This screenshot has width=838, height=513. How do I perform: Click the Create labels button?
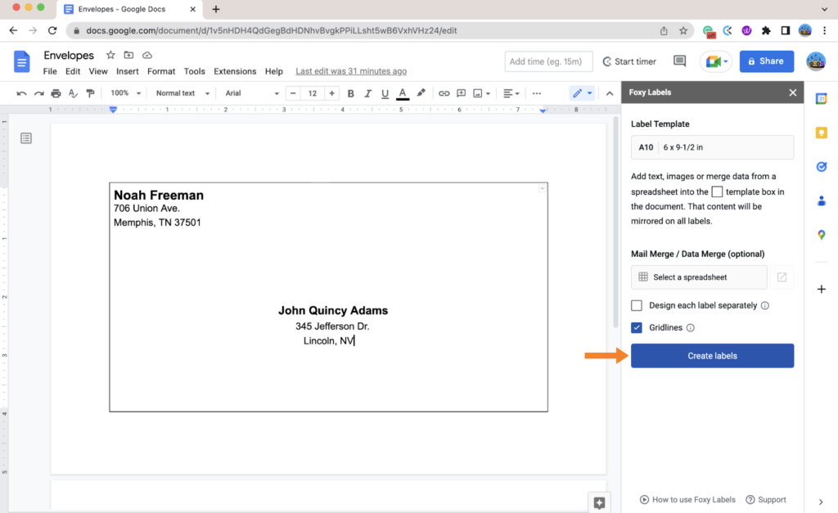[712, 355]
